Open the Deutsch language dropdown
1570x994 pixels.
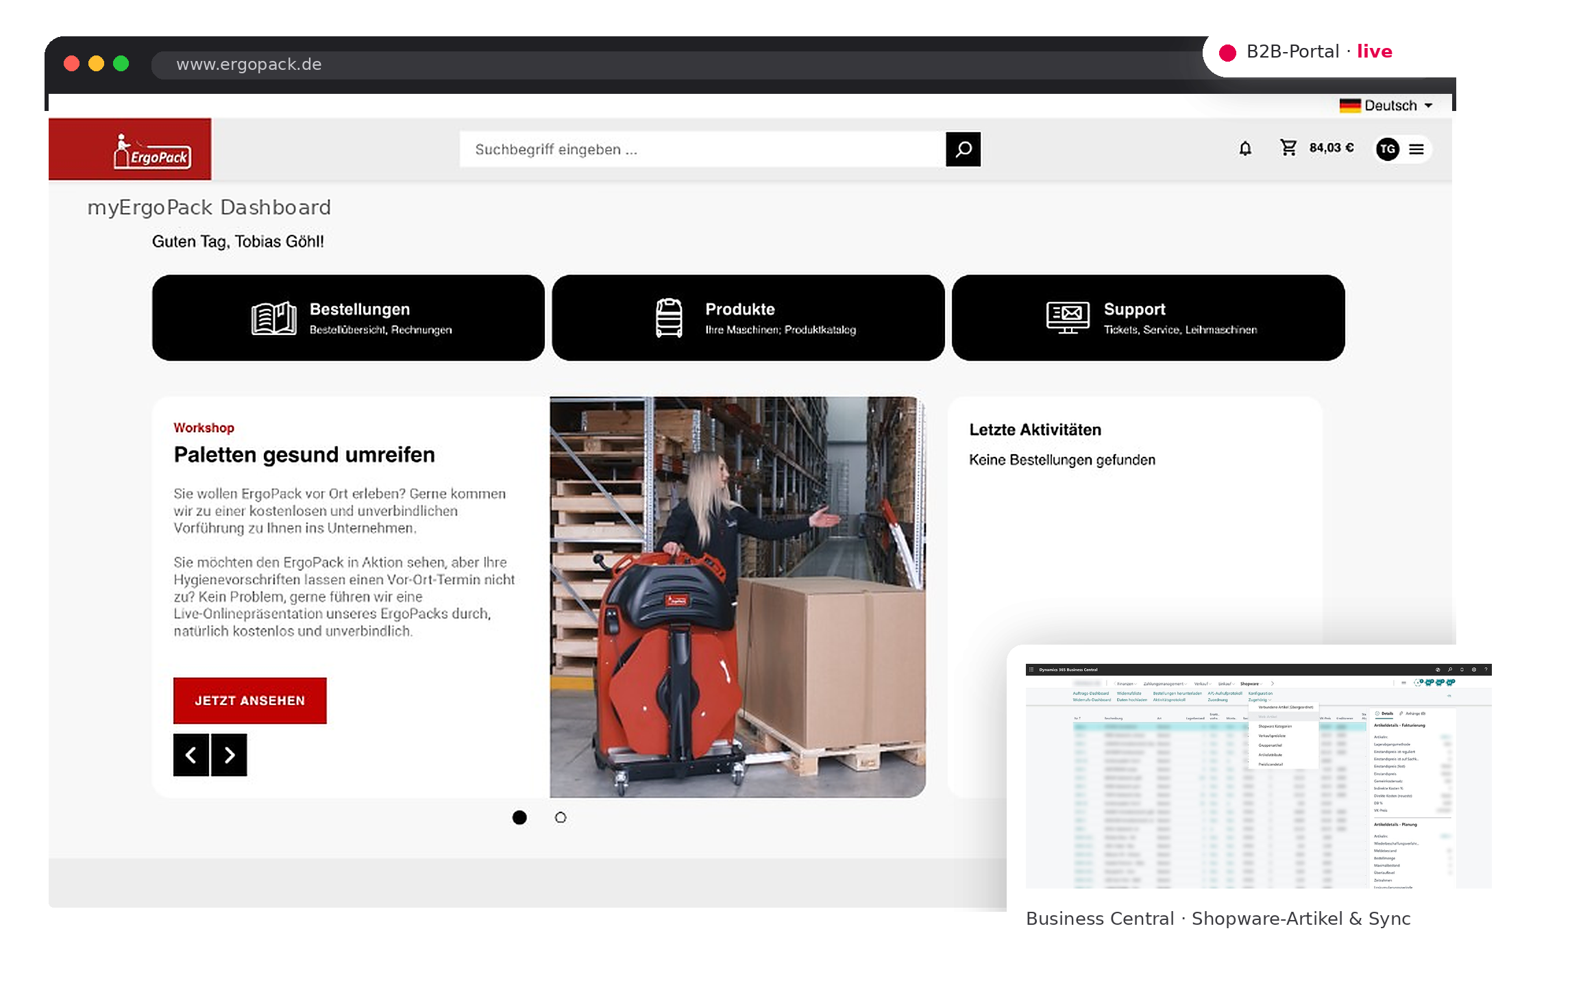(1388, 105)
